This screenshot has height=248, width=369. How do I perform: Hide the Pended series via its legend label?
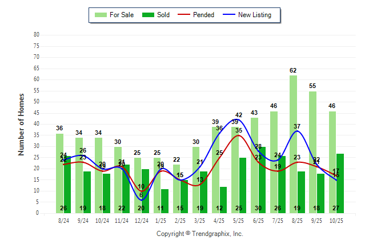[x=204, y=15]
